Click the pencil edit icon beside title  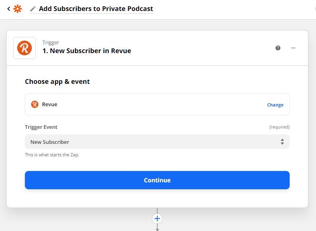tap(33, 9)
